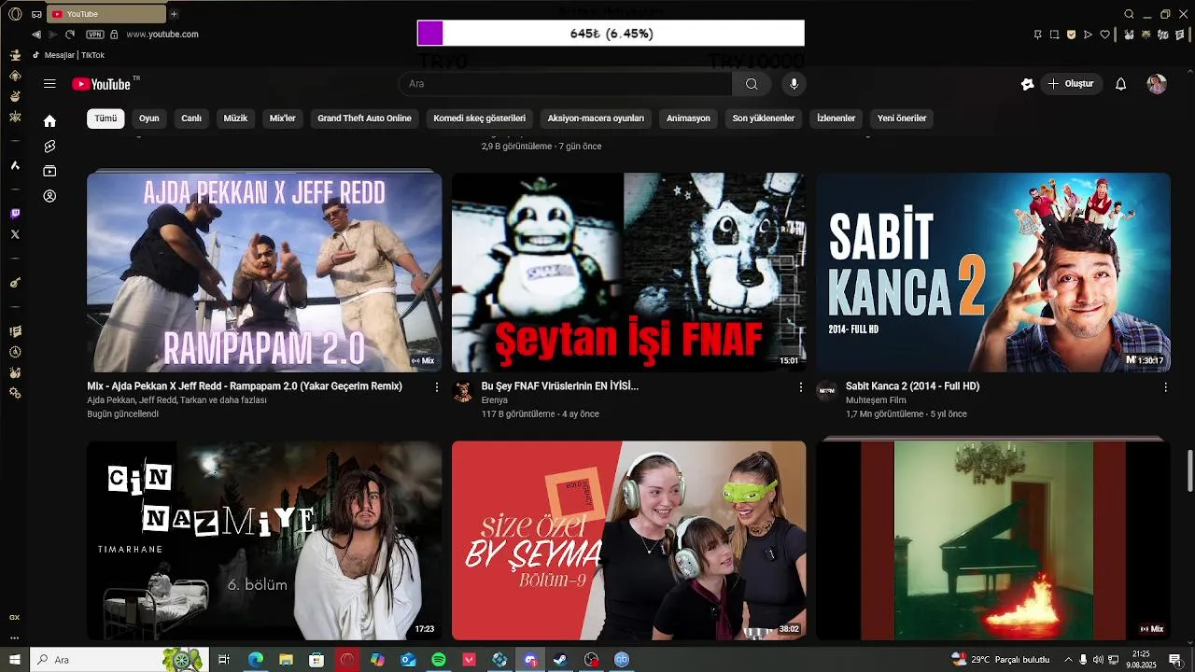Select the Grand Theft Auto Online chip
Image resolution: width=1195 pixels, height=672 pixels.
[x=364, y=119]
